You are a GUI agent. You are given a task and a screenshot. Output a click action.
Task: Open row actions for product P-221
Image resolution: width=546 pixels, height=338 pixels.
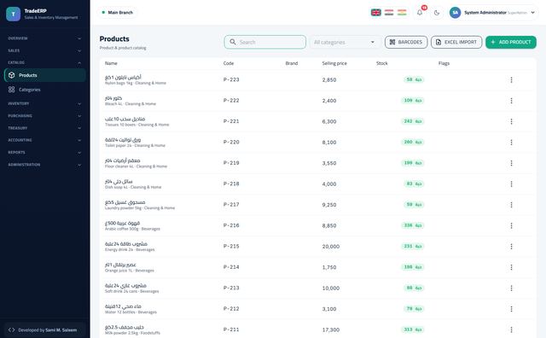[x=511, y=121]
